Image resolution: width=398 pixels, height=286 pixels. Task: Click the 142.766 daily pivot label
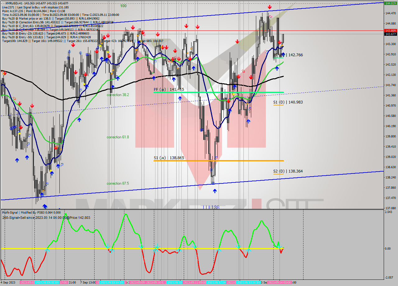295,55
